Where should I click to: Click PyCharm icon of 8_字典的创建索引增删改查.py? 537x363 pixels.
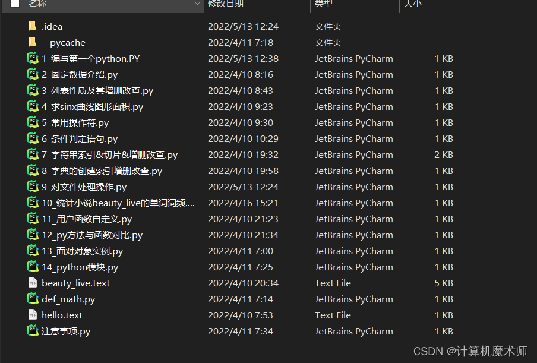click(33, 171)
